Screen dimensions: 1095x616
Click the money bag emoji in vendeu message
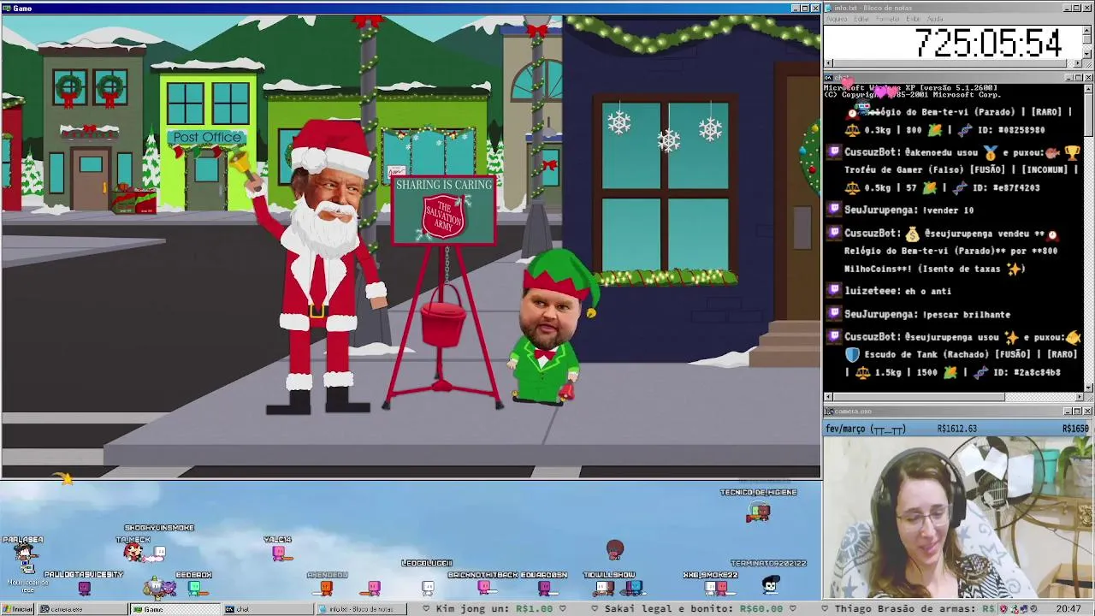coord(912,234)
